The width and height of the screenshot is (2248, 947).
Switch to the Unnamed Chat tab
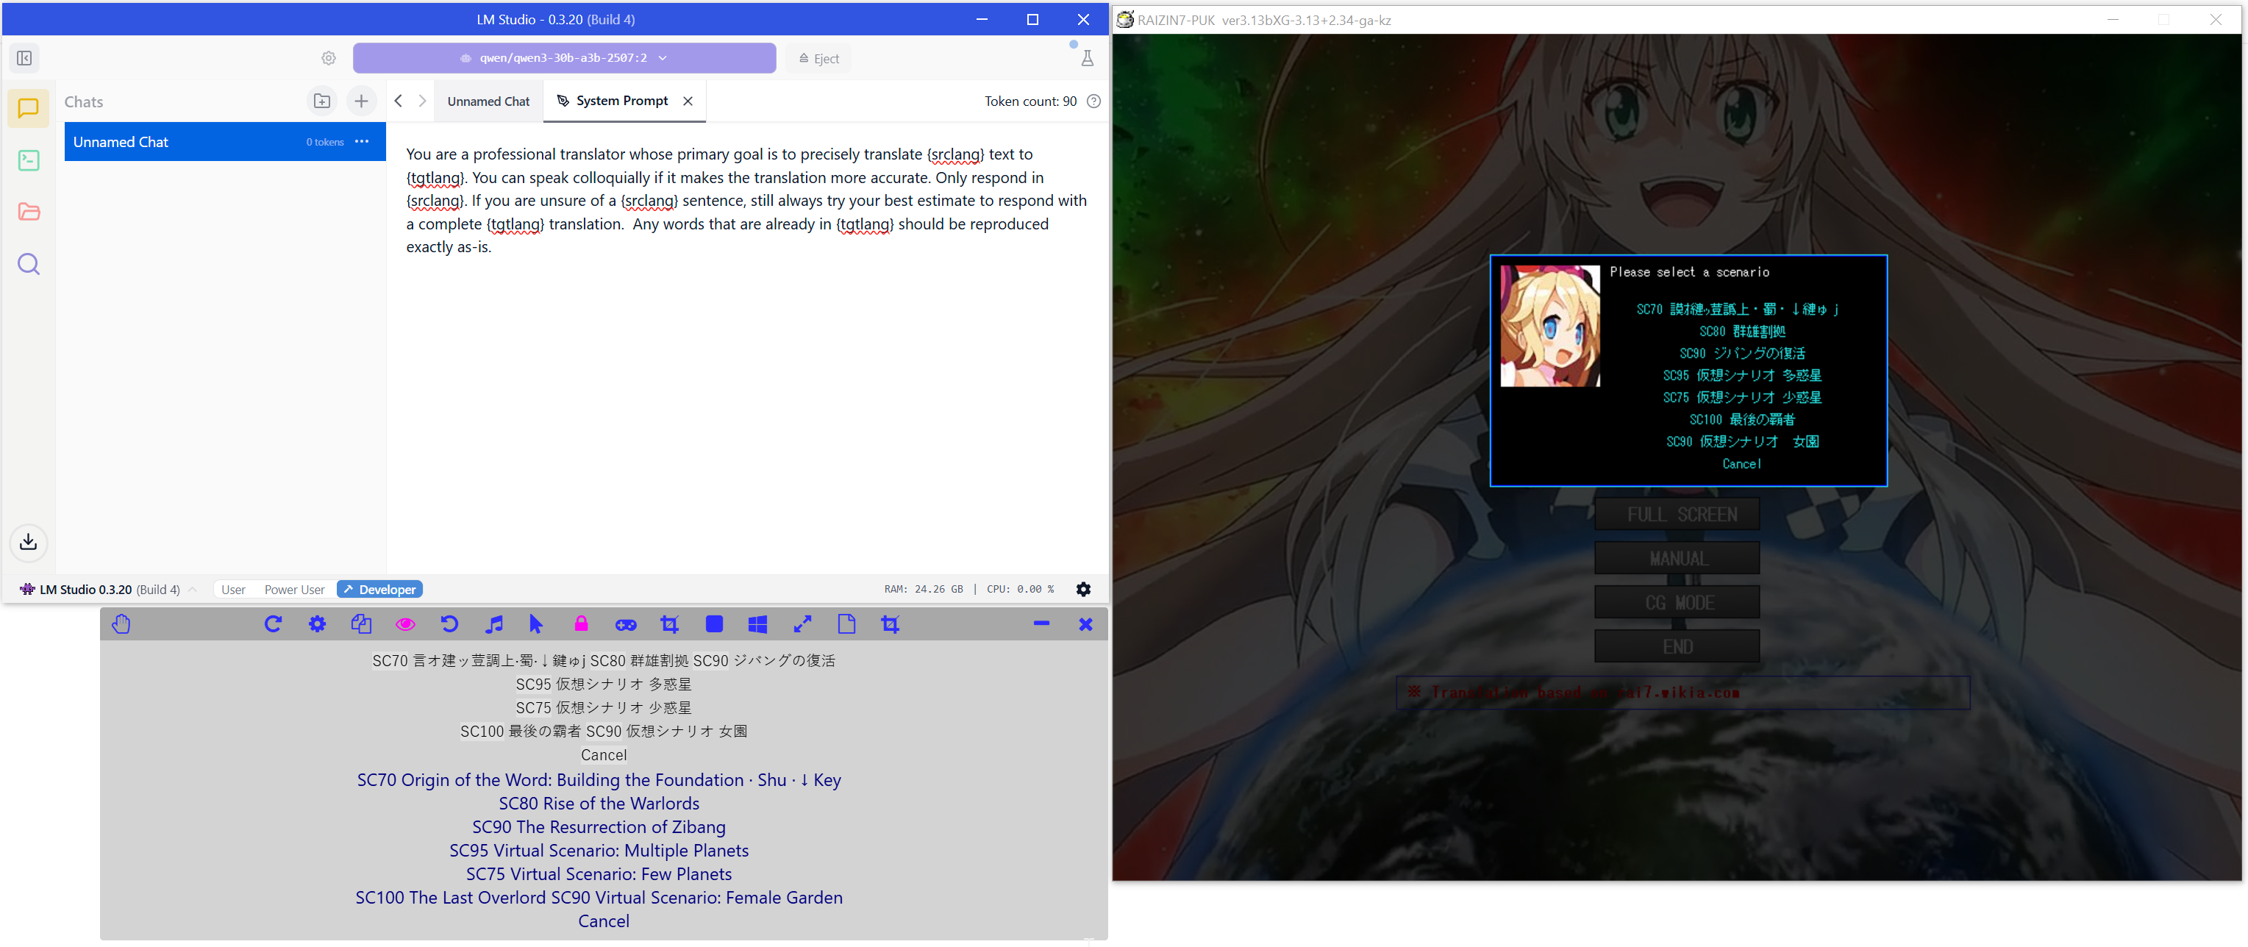click(488, 101)
